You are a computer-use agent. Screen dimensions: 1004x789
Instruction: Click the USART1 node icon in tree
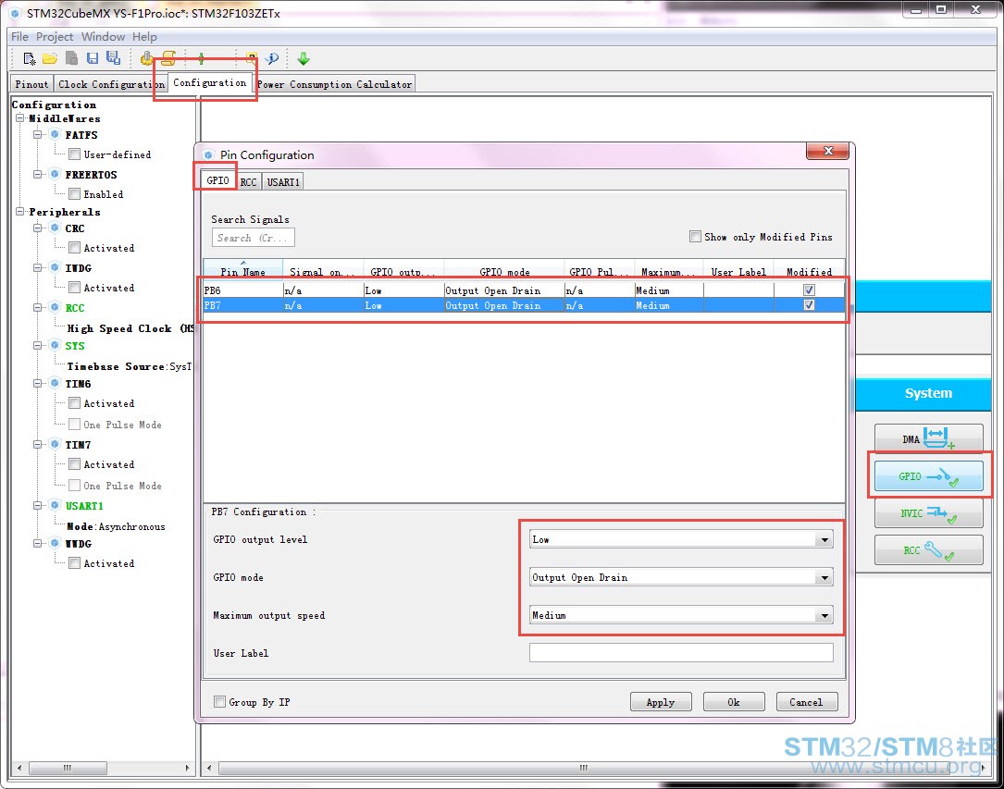56,506
